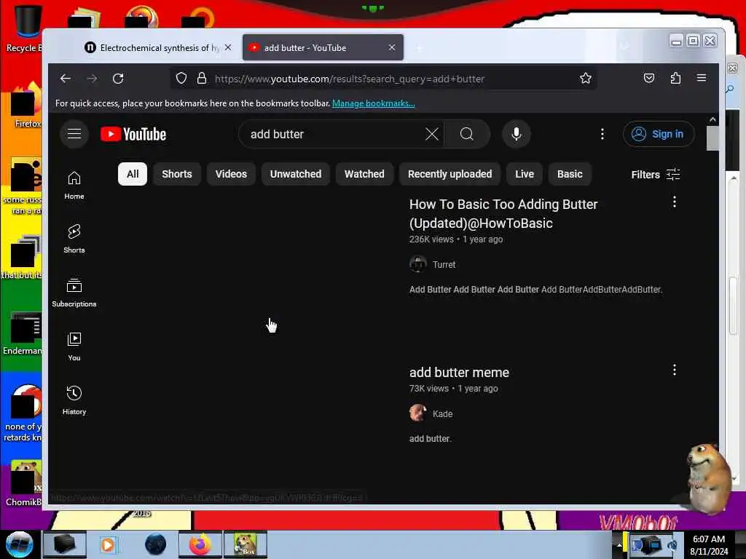Close the add butter YouTube tab

tap(392, 47)
